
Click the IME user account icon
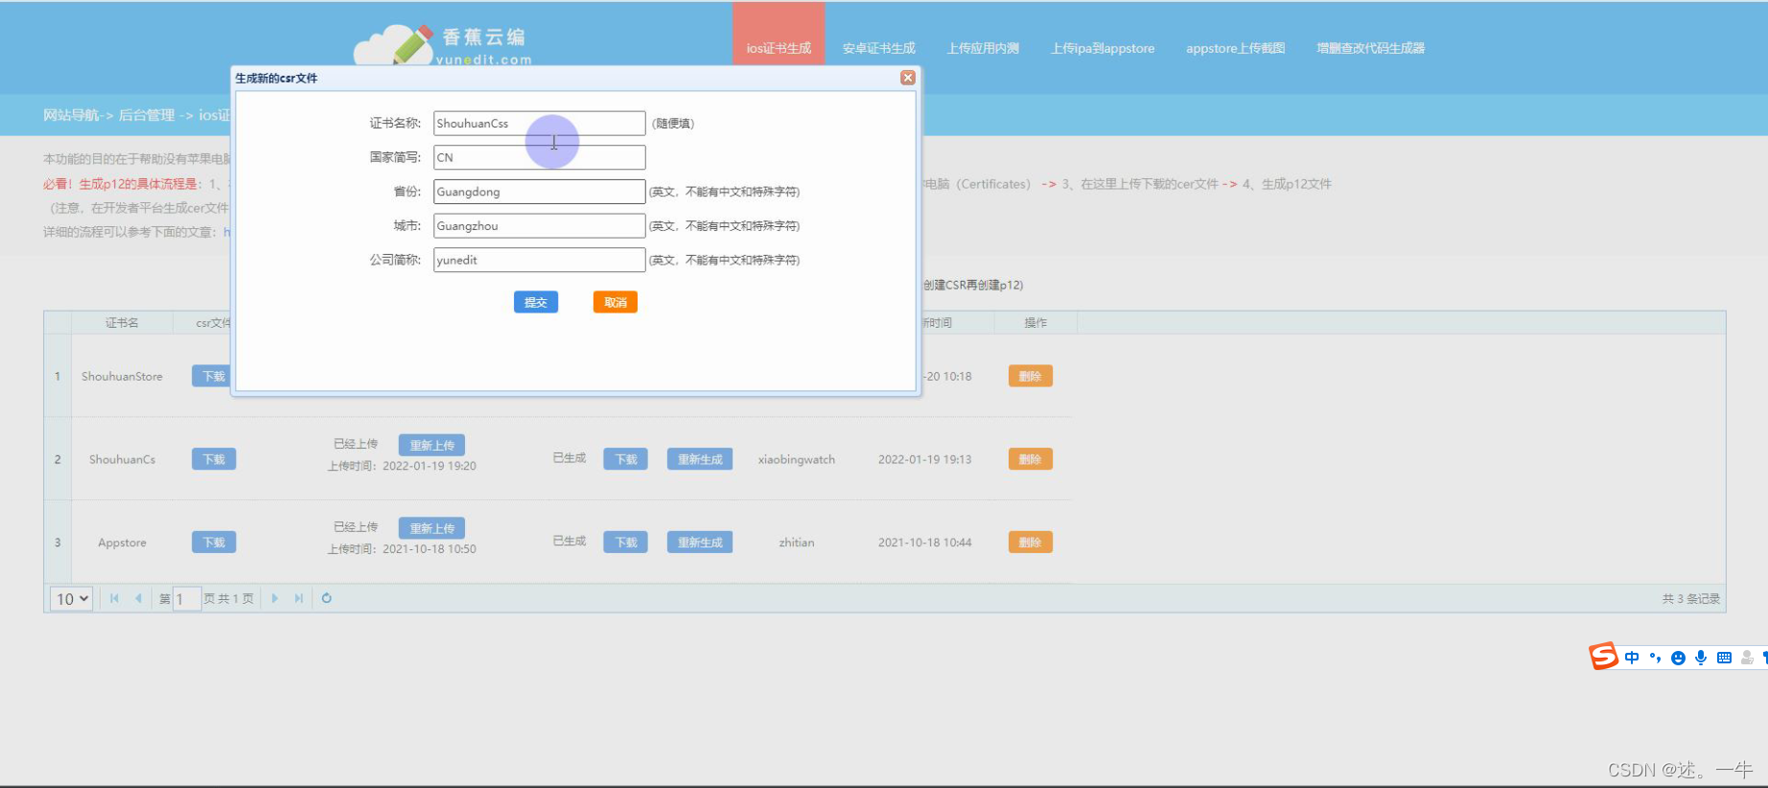click(x=1747, y=658)
